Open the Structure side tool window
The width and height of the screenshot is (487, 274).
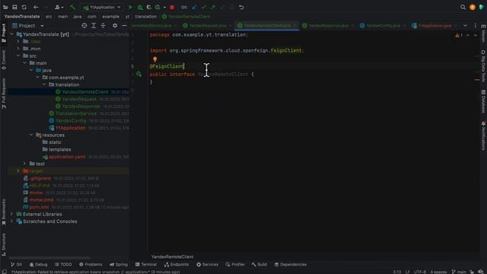click(4, 245)
